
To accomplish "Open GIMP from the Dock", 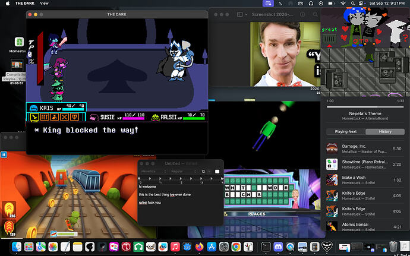I will tap(150, 246).
